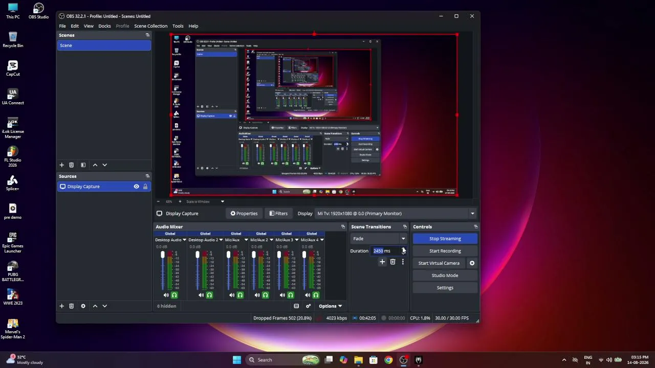Viewport: 655px width, 368px height.
Task: Click the Desktop Audio volume slider handle
Action: (163, 255)
